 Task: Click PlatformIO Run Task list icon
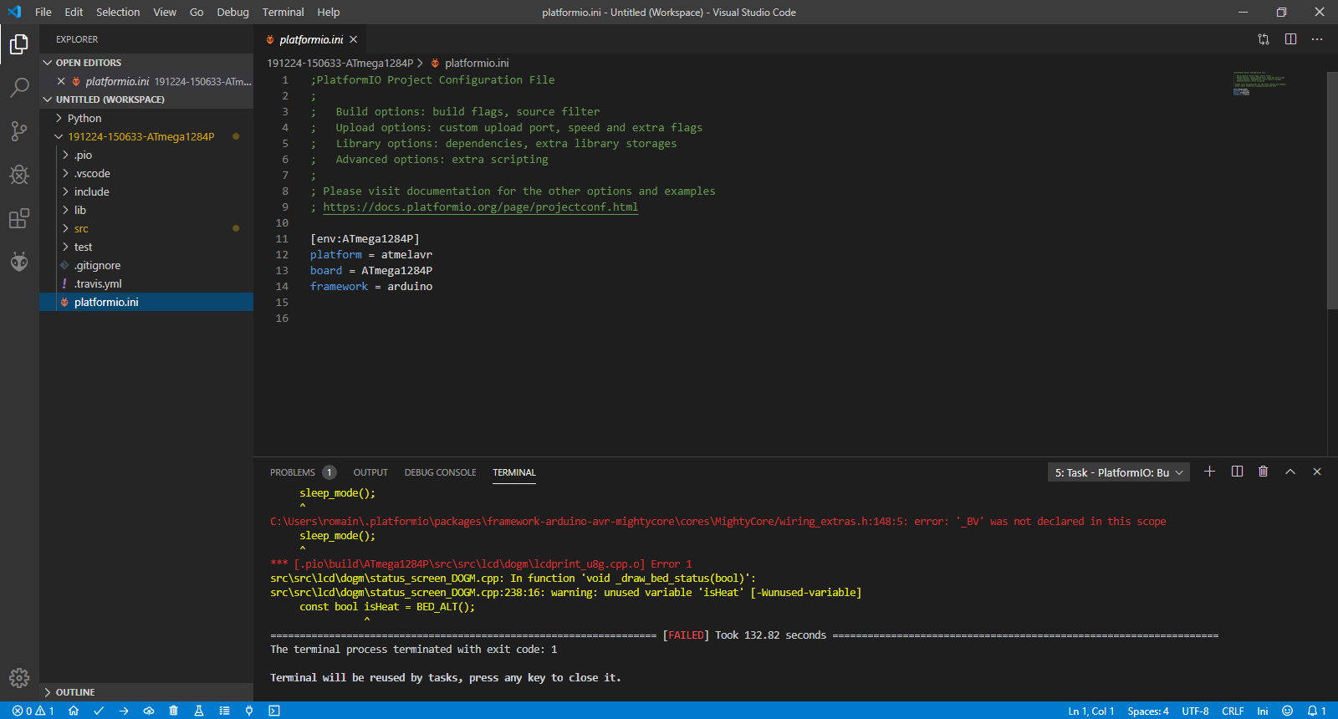pos(224,711)
